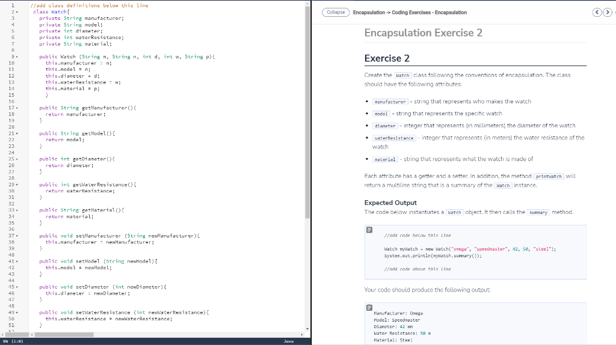Viewport: 616px width, 345px height.
Task: Click the 'Expected Output' heading
Action: coord(390,203)
